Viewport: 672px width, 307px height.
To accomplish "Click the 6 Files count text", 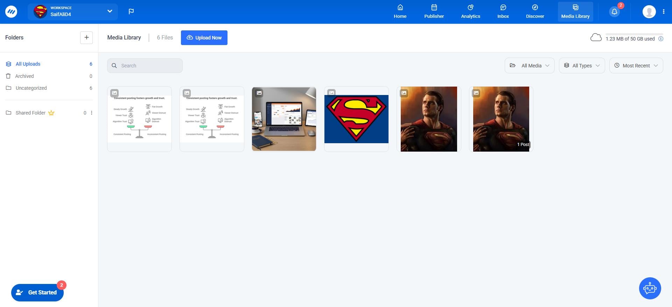I will click(x=165, y=38).
